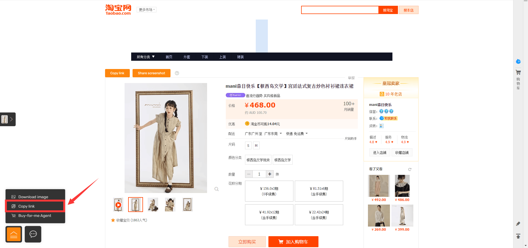Viewport: 528px width, 248px height.
Task: Select Copy link from the context menu
Action: [35, 206]
